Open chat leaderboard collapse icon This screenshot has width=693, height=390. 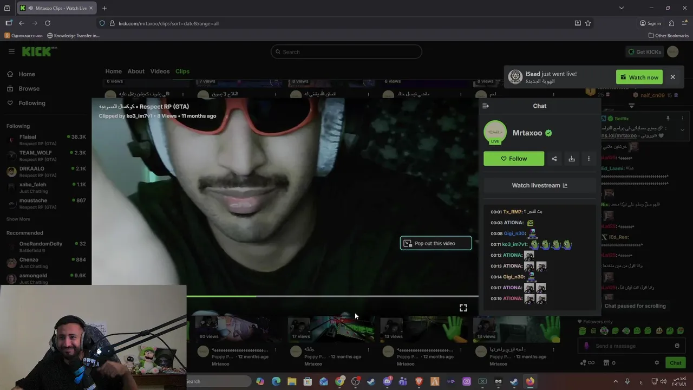(x=631, y=106)
